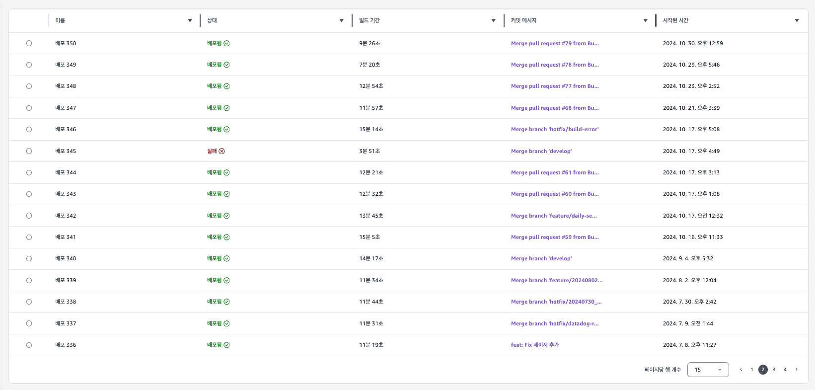Open commit link 'hotfix/build-error' merge

(x=554, y=129)
